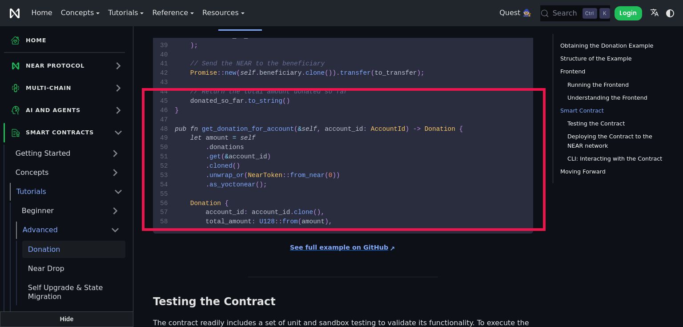
Task: Expand the Beginner tutorials section
Action: pyautogui.click(x=115, y=211)
